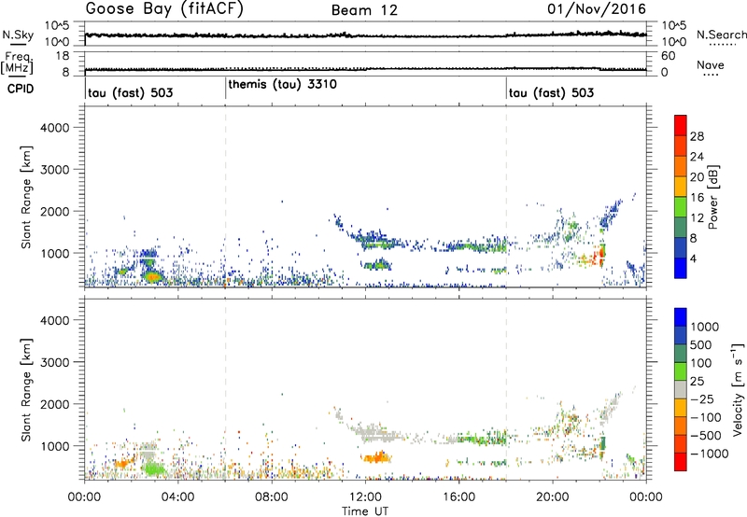Viewport: 747px width, 517px height.
Task: Click the 'themis (tau) 3310' CPID label
Action: [283, 84]
